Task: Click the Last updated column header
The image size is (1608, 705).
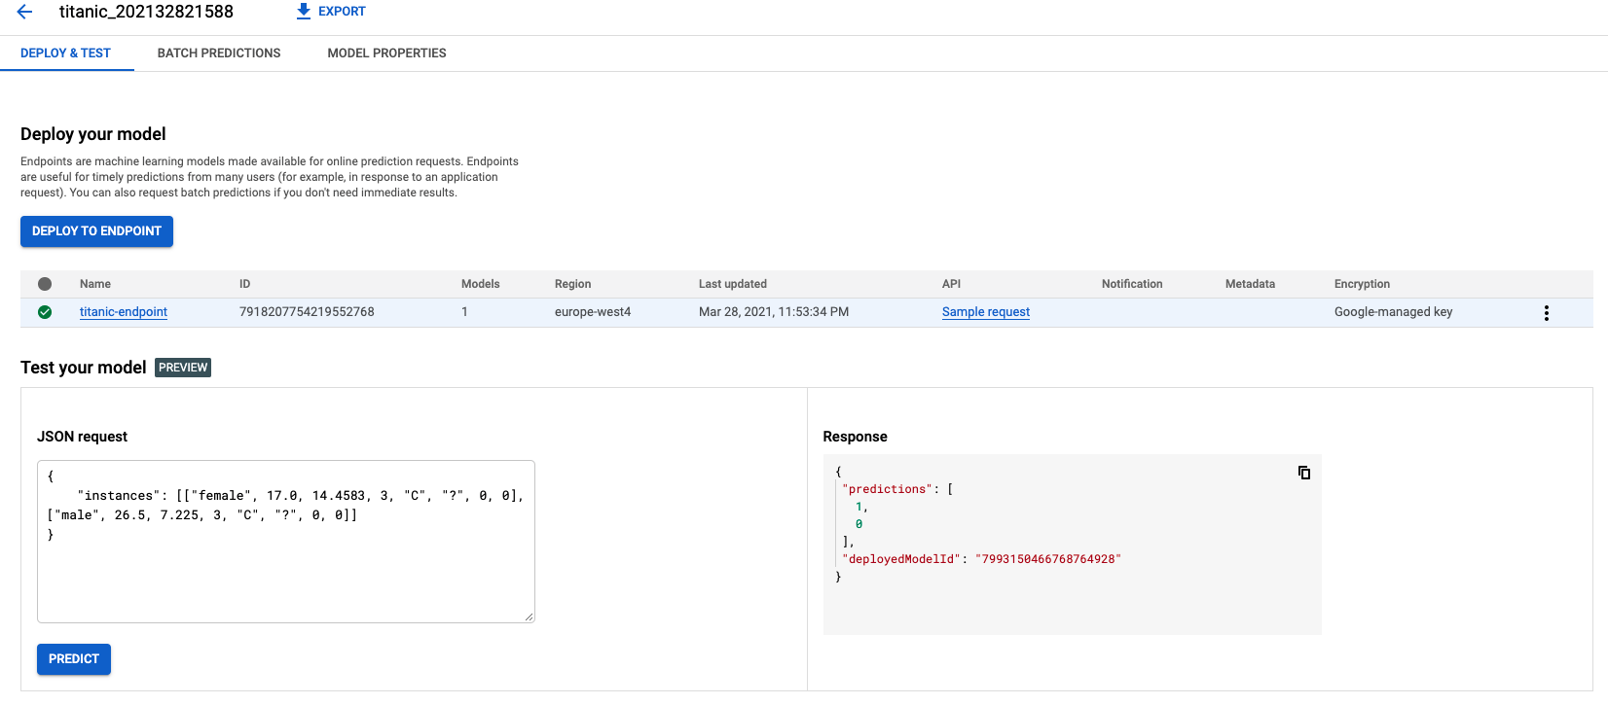Action: [x=732, y=284]
